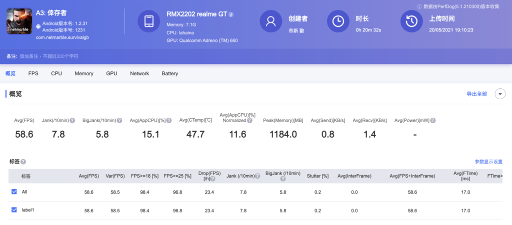512x225 pixels.
Task: Click the A3 game app thumbnail
Action: 19,21
